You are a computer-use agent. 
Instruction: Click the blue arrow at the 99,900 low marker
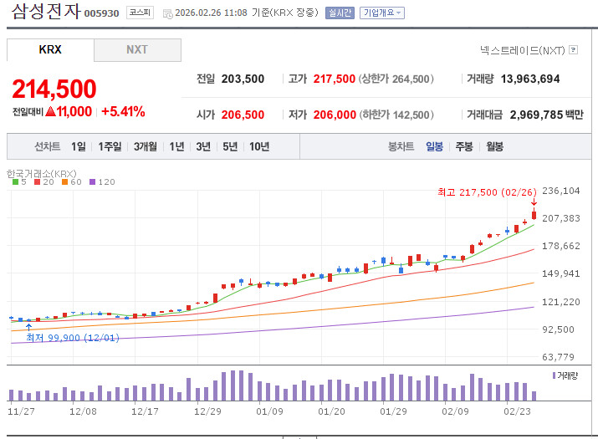click(29, 327)
